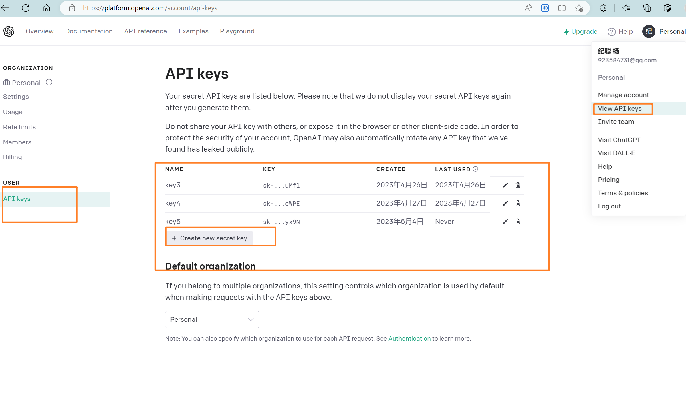Viewport: 686px width, 400px height.
Task: Add page to favorites star icon
Action: [579, 8]
